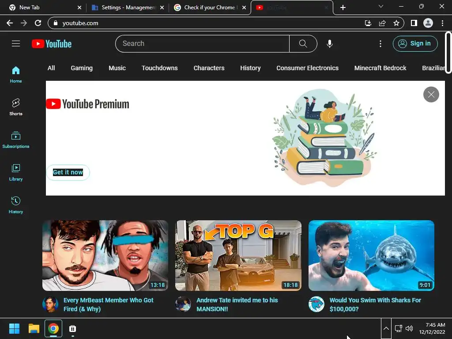
Task: Start voice search with microphone icon
Action: (329, 44)
